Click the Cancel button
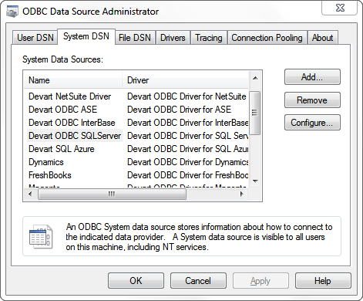Viewport: 363px width, 301px height. (x=198, y=281)
